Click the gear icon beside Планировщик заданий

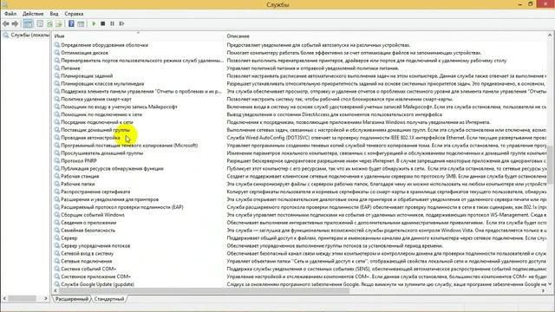(57, 75)
